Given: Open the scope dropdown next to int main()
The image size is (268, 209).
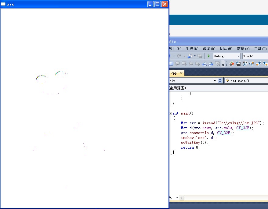Looking at the screenshot, I should 215,80.
